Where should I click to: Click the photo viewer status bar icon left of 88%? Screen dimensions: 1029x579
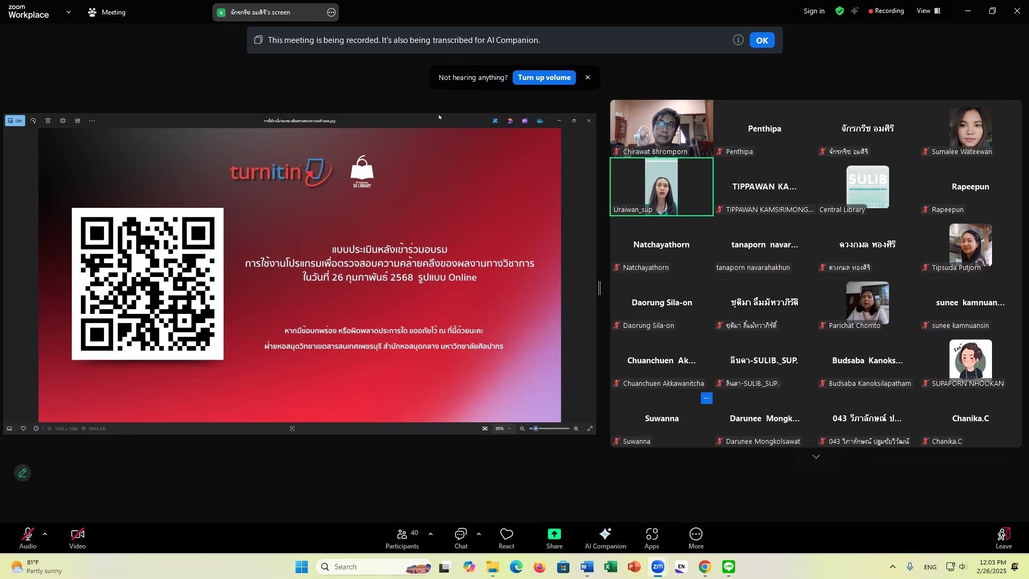click(x=485, y=429)
